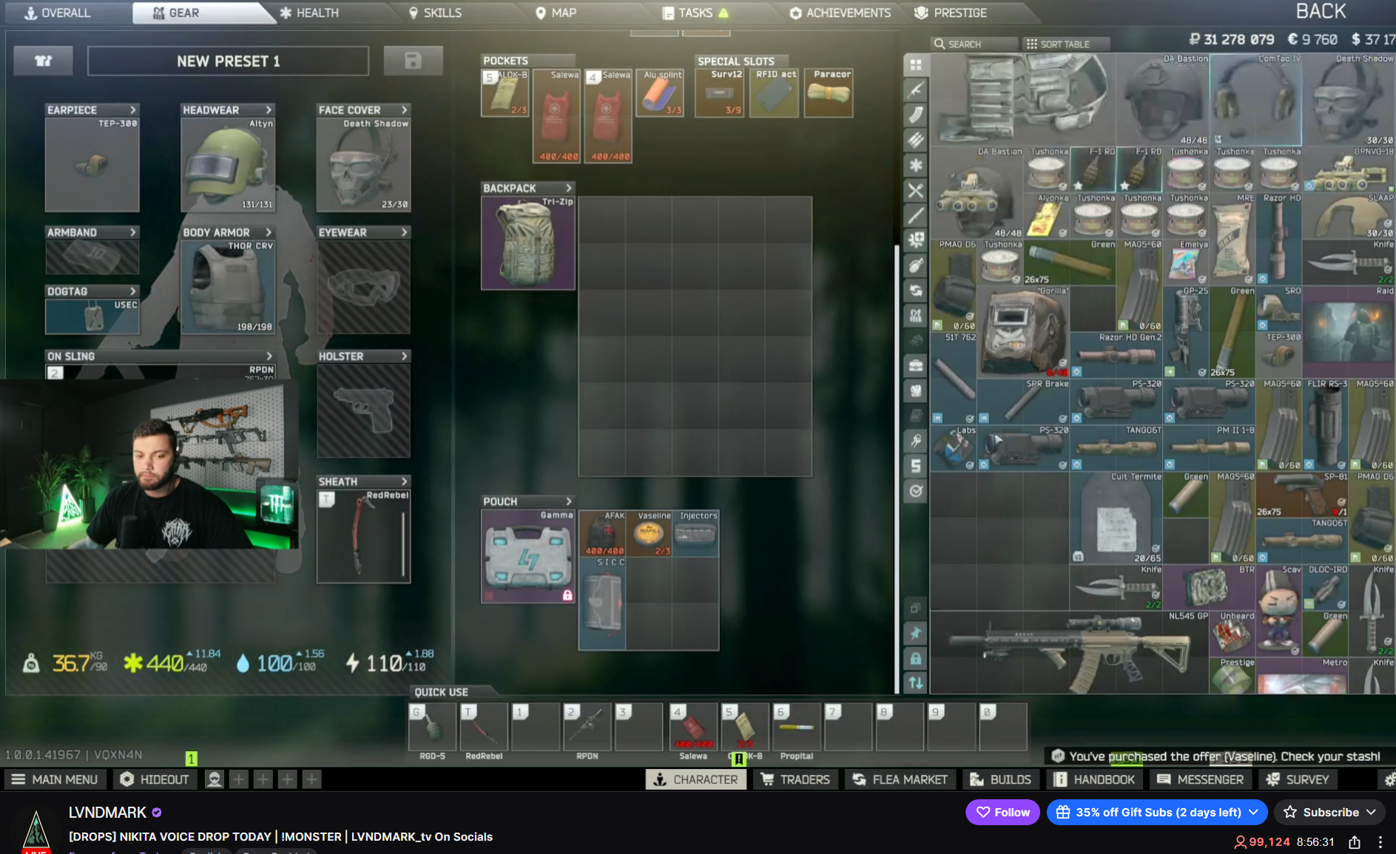Screen dimensions: 1396x854
Task: Open the Twitch more options dots
Action: tap(1380, 841)
